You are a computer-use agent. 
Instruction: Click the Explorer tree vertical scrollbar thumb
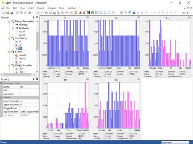37,41
